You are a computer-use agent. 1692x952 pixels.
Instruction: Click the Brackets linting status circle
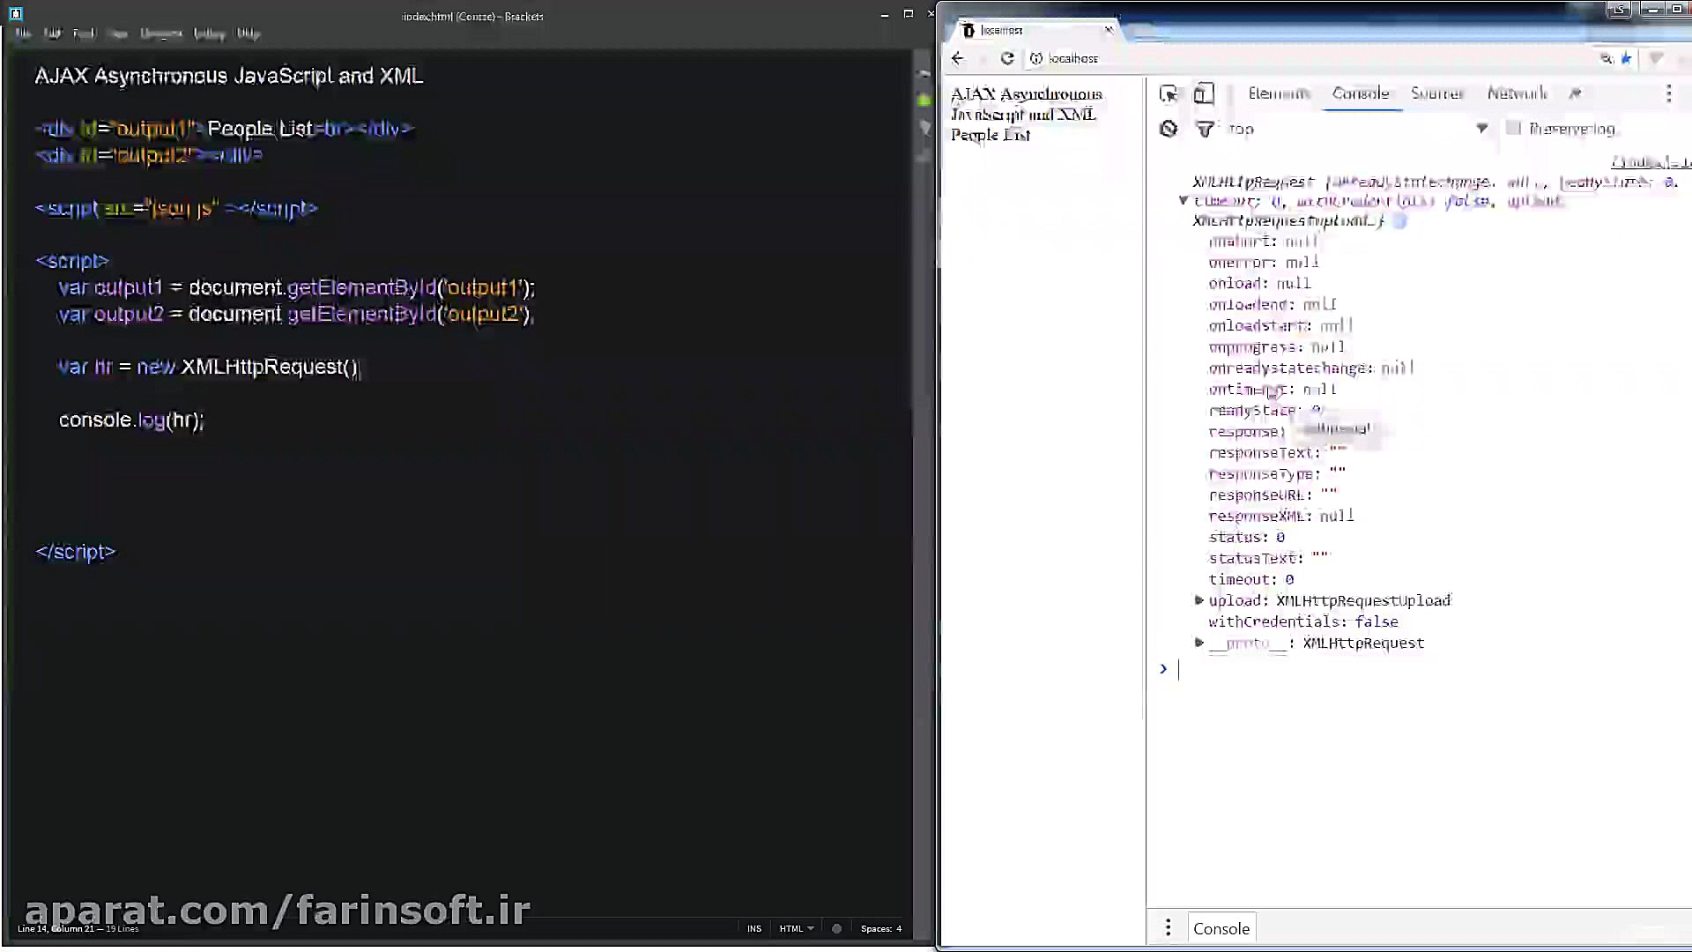coord(836,928)
